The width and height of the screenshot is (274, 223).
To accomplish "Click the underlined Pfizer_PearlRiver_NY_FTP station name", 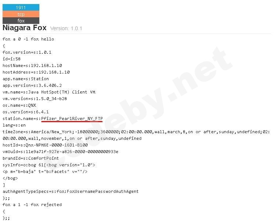I will click(x=72, y=118).
